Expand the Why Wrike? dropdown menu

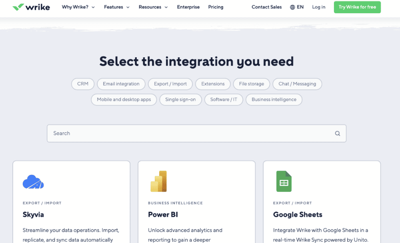click(78, 7)
